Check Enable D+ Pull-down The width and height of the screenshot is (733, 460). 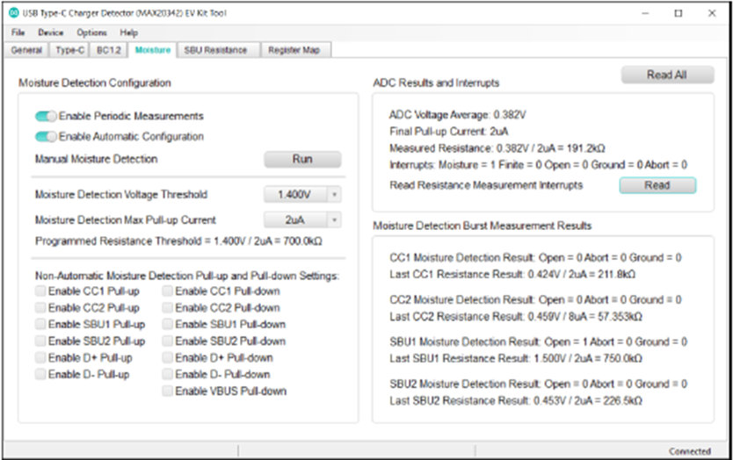click(167, 357)
